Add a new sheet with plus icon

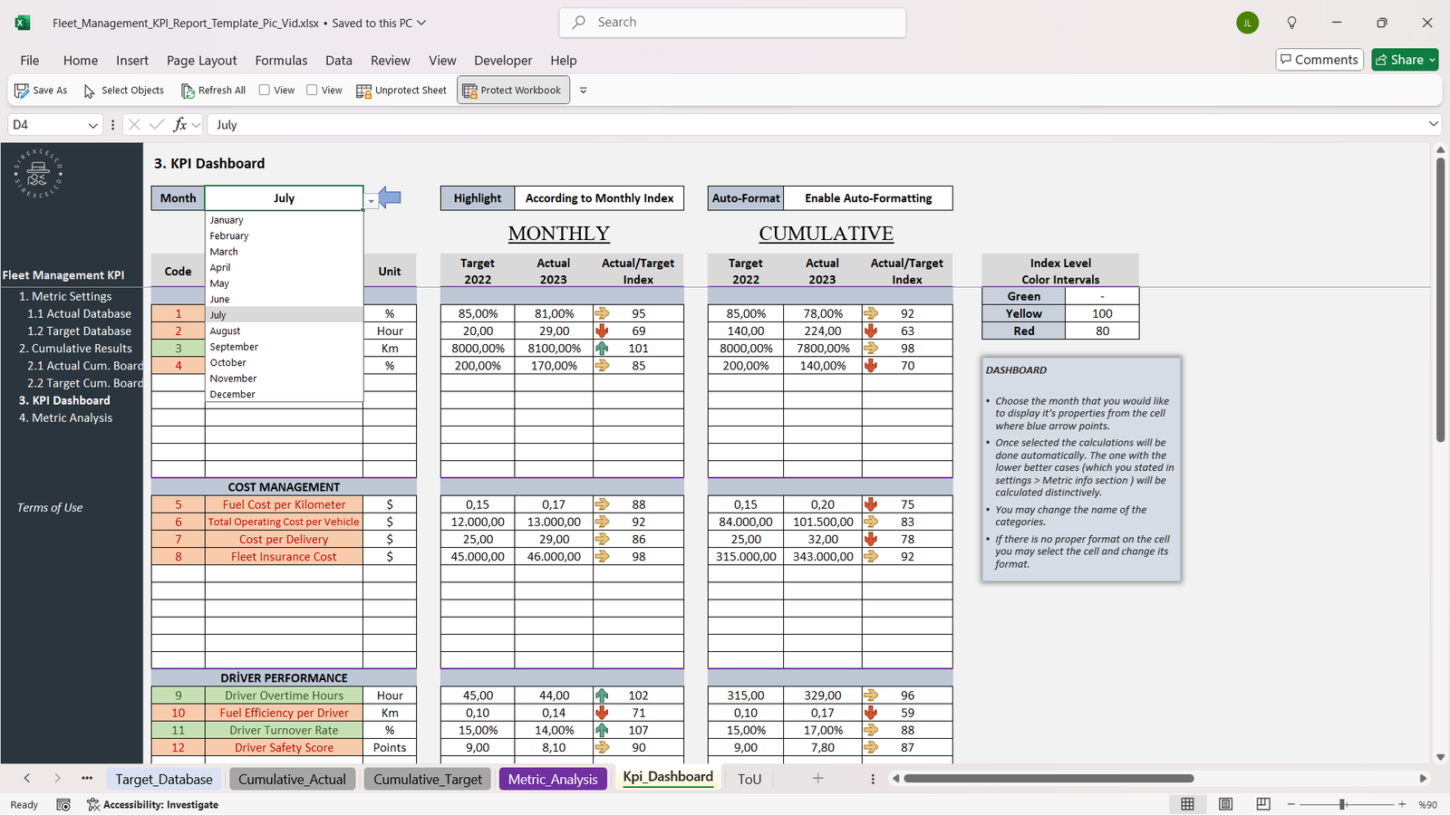817,779
